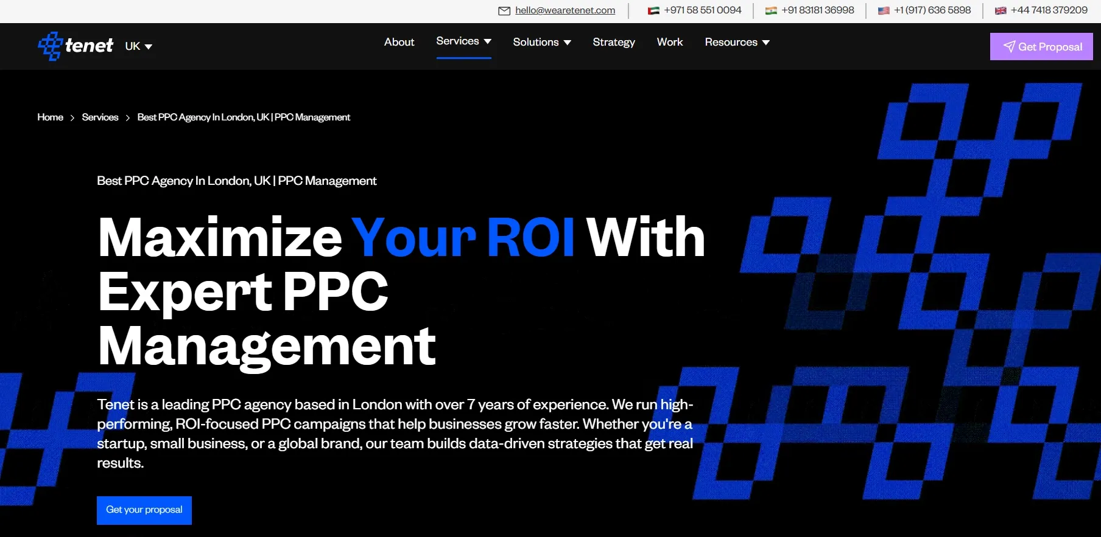Click the India flag icon

pos(771,10)
